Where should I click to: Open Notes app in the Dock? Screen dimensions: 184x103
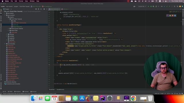(68, 98)
